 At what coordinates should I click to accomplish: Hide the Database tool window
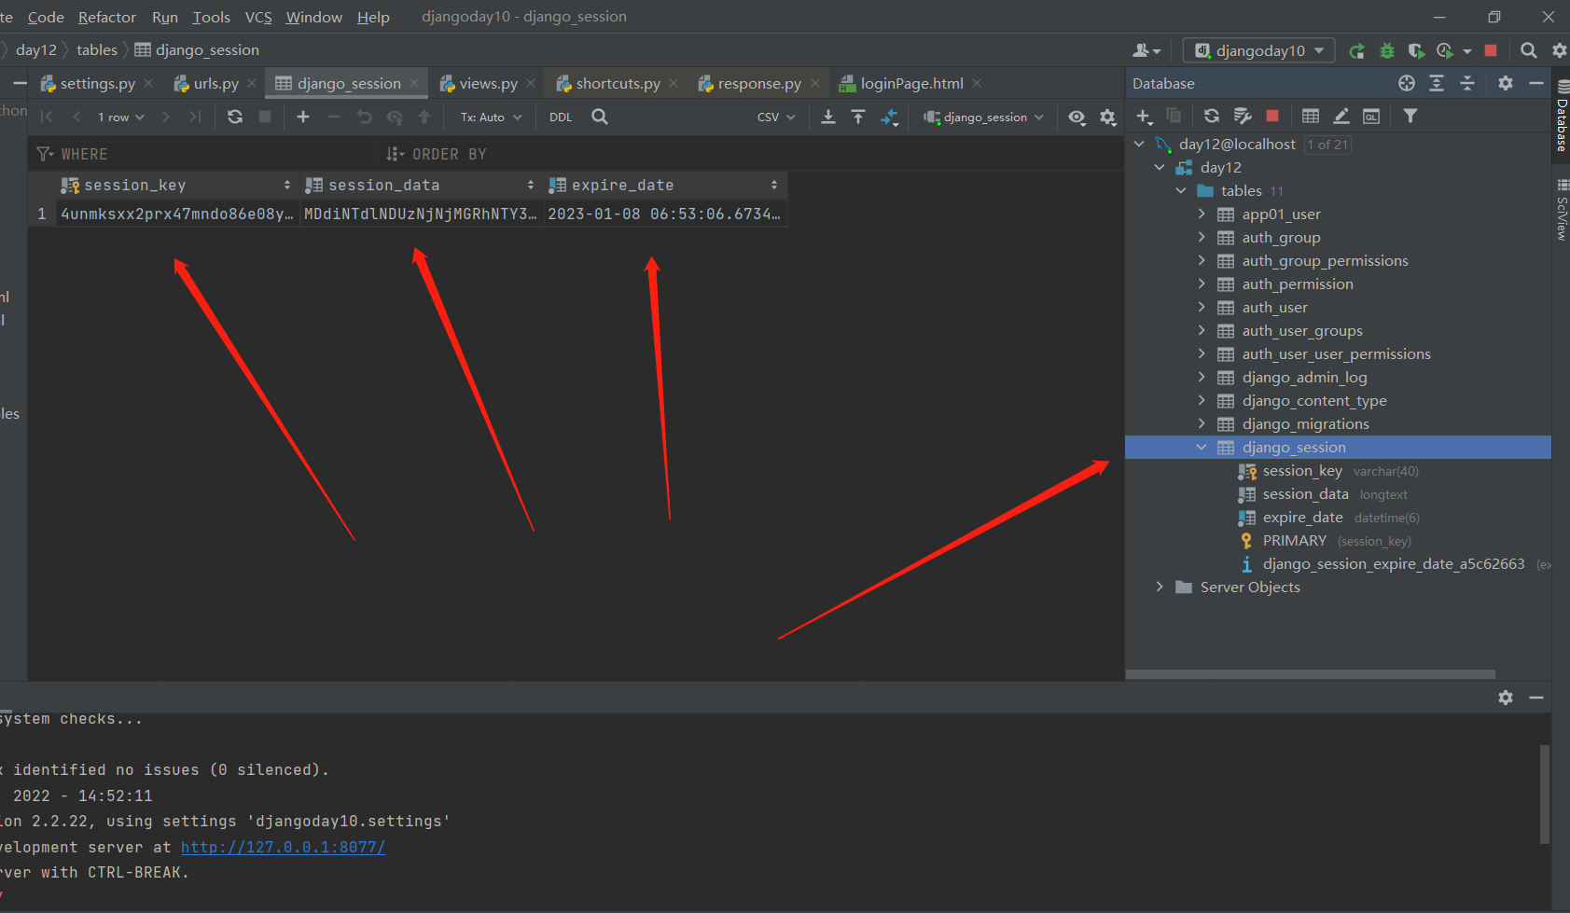click(x=1535, y=83)
